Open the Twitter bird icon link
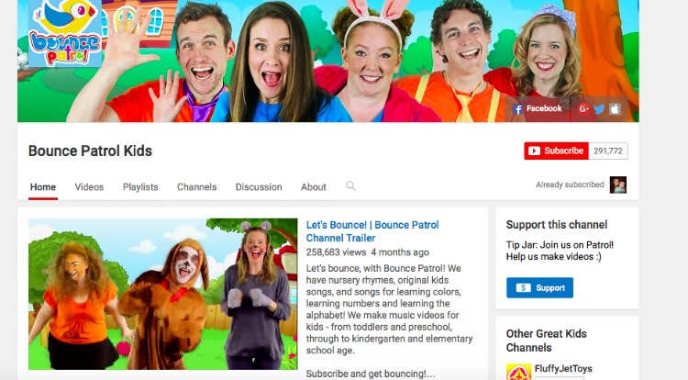This screenshot has height=380, width=688. pyautogui.click(x=599, y=108)
